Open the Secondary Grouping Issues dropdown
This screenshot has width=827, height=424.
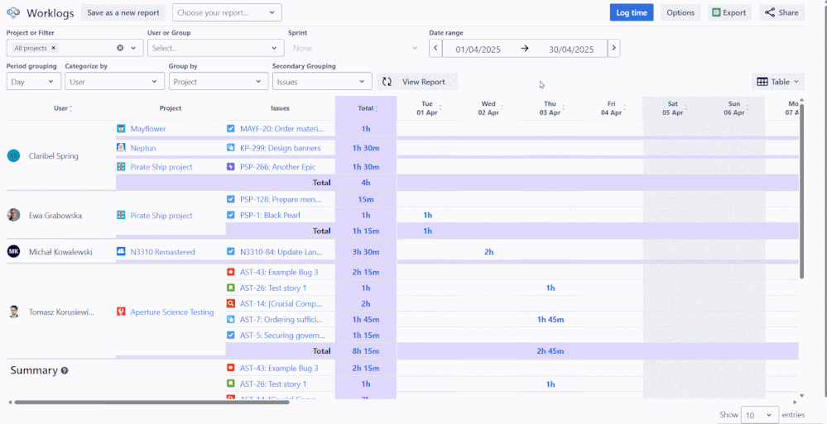tap(322, 82)
